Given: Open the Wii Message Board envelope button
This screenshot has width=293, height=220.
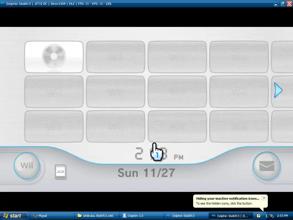Looking at the screenshot, I should click(267, 166).
